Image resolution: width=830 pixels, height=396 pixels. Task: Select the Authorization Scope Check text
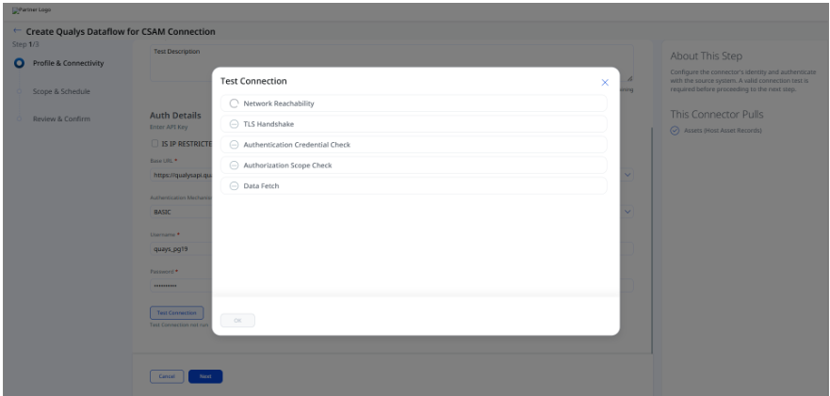pyautogui.click(x=287, y=166)
